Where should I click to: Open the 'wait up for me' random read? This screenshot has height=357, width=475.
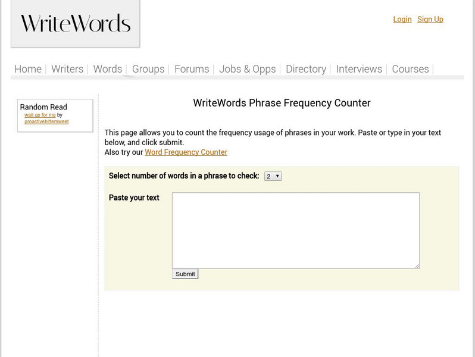40,115
